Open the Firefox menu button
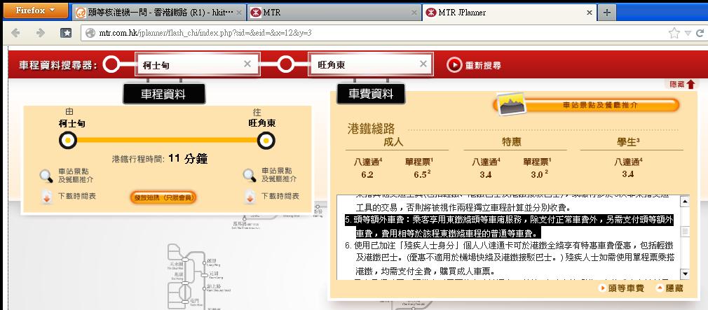This screenshot has height=310, width=708. (x=36, y=10)
